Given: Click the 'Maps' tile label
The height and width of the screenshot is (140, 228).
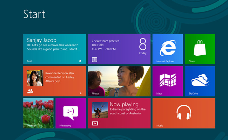Looking at the screenshot, I should click(x=159, y=93).
